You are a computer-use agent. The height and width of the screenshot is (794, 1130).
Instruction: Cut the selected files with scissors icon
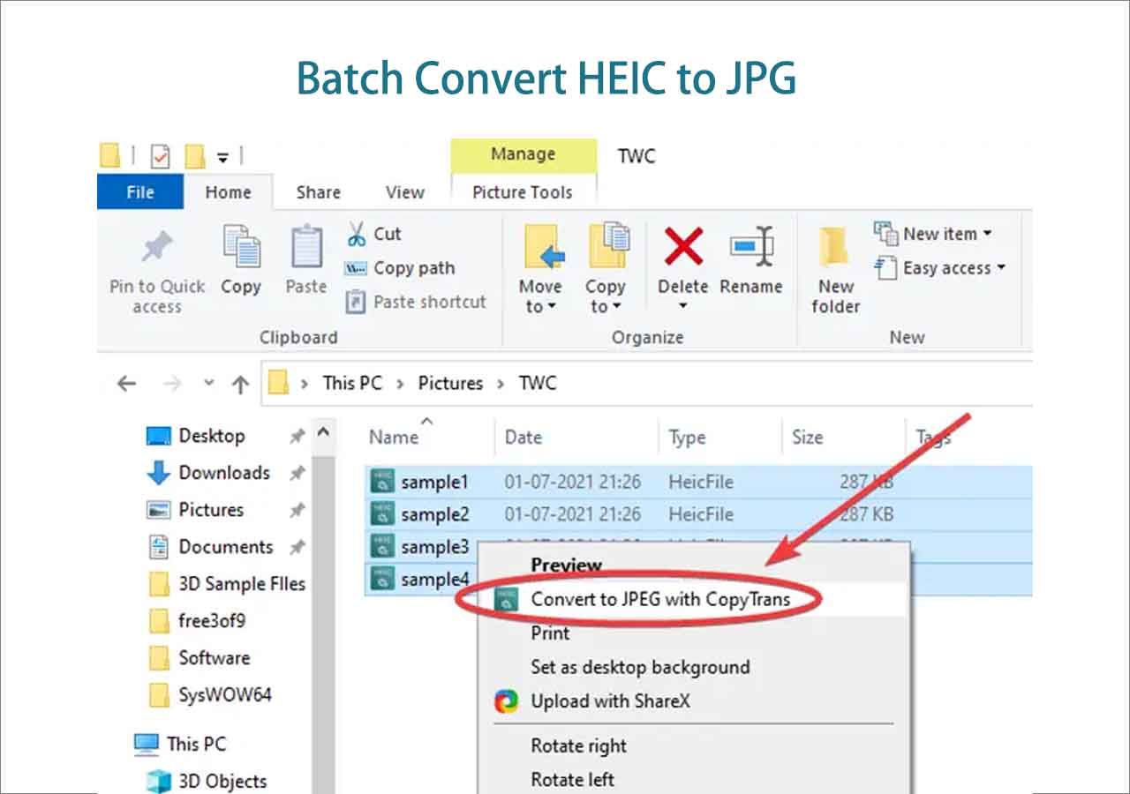tap(356, 234)
